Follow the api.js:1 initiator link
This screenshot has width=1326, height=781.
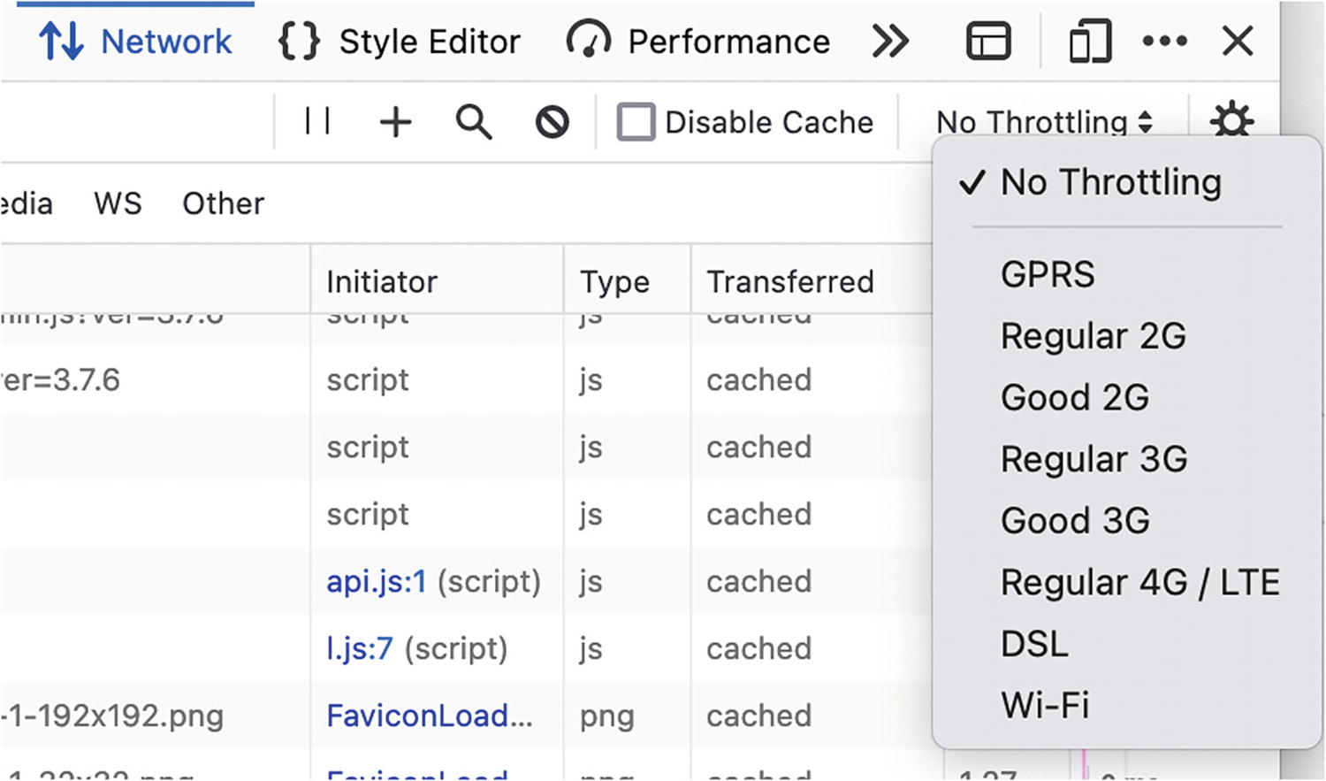tap(377, 581)
